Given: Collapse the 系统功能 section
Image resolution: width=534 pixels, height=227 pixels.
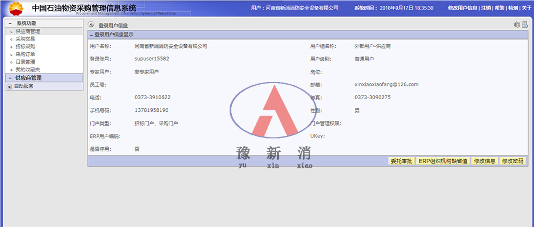Looking at the screenshot, I should click(10, 23).
